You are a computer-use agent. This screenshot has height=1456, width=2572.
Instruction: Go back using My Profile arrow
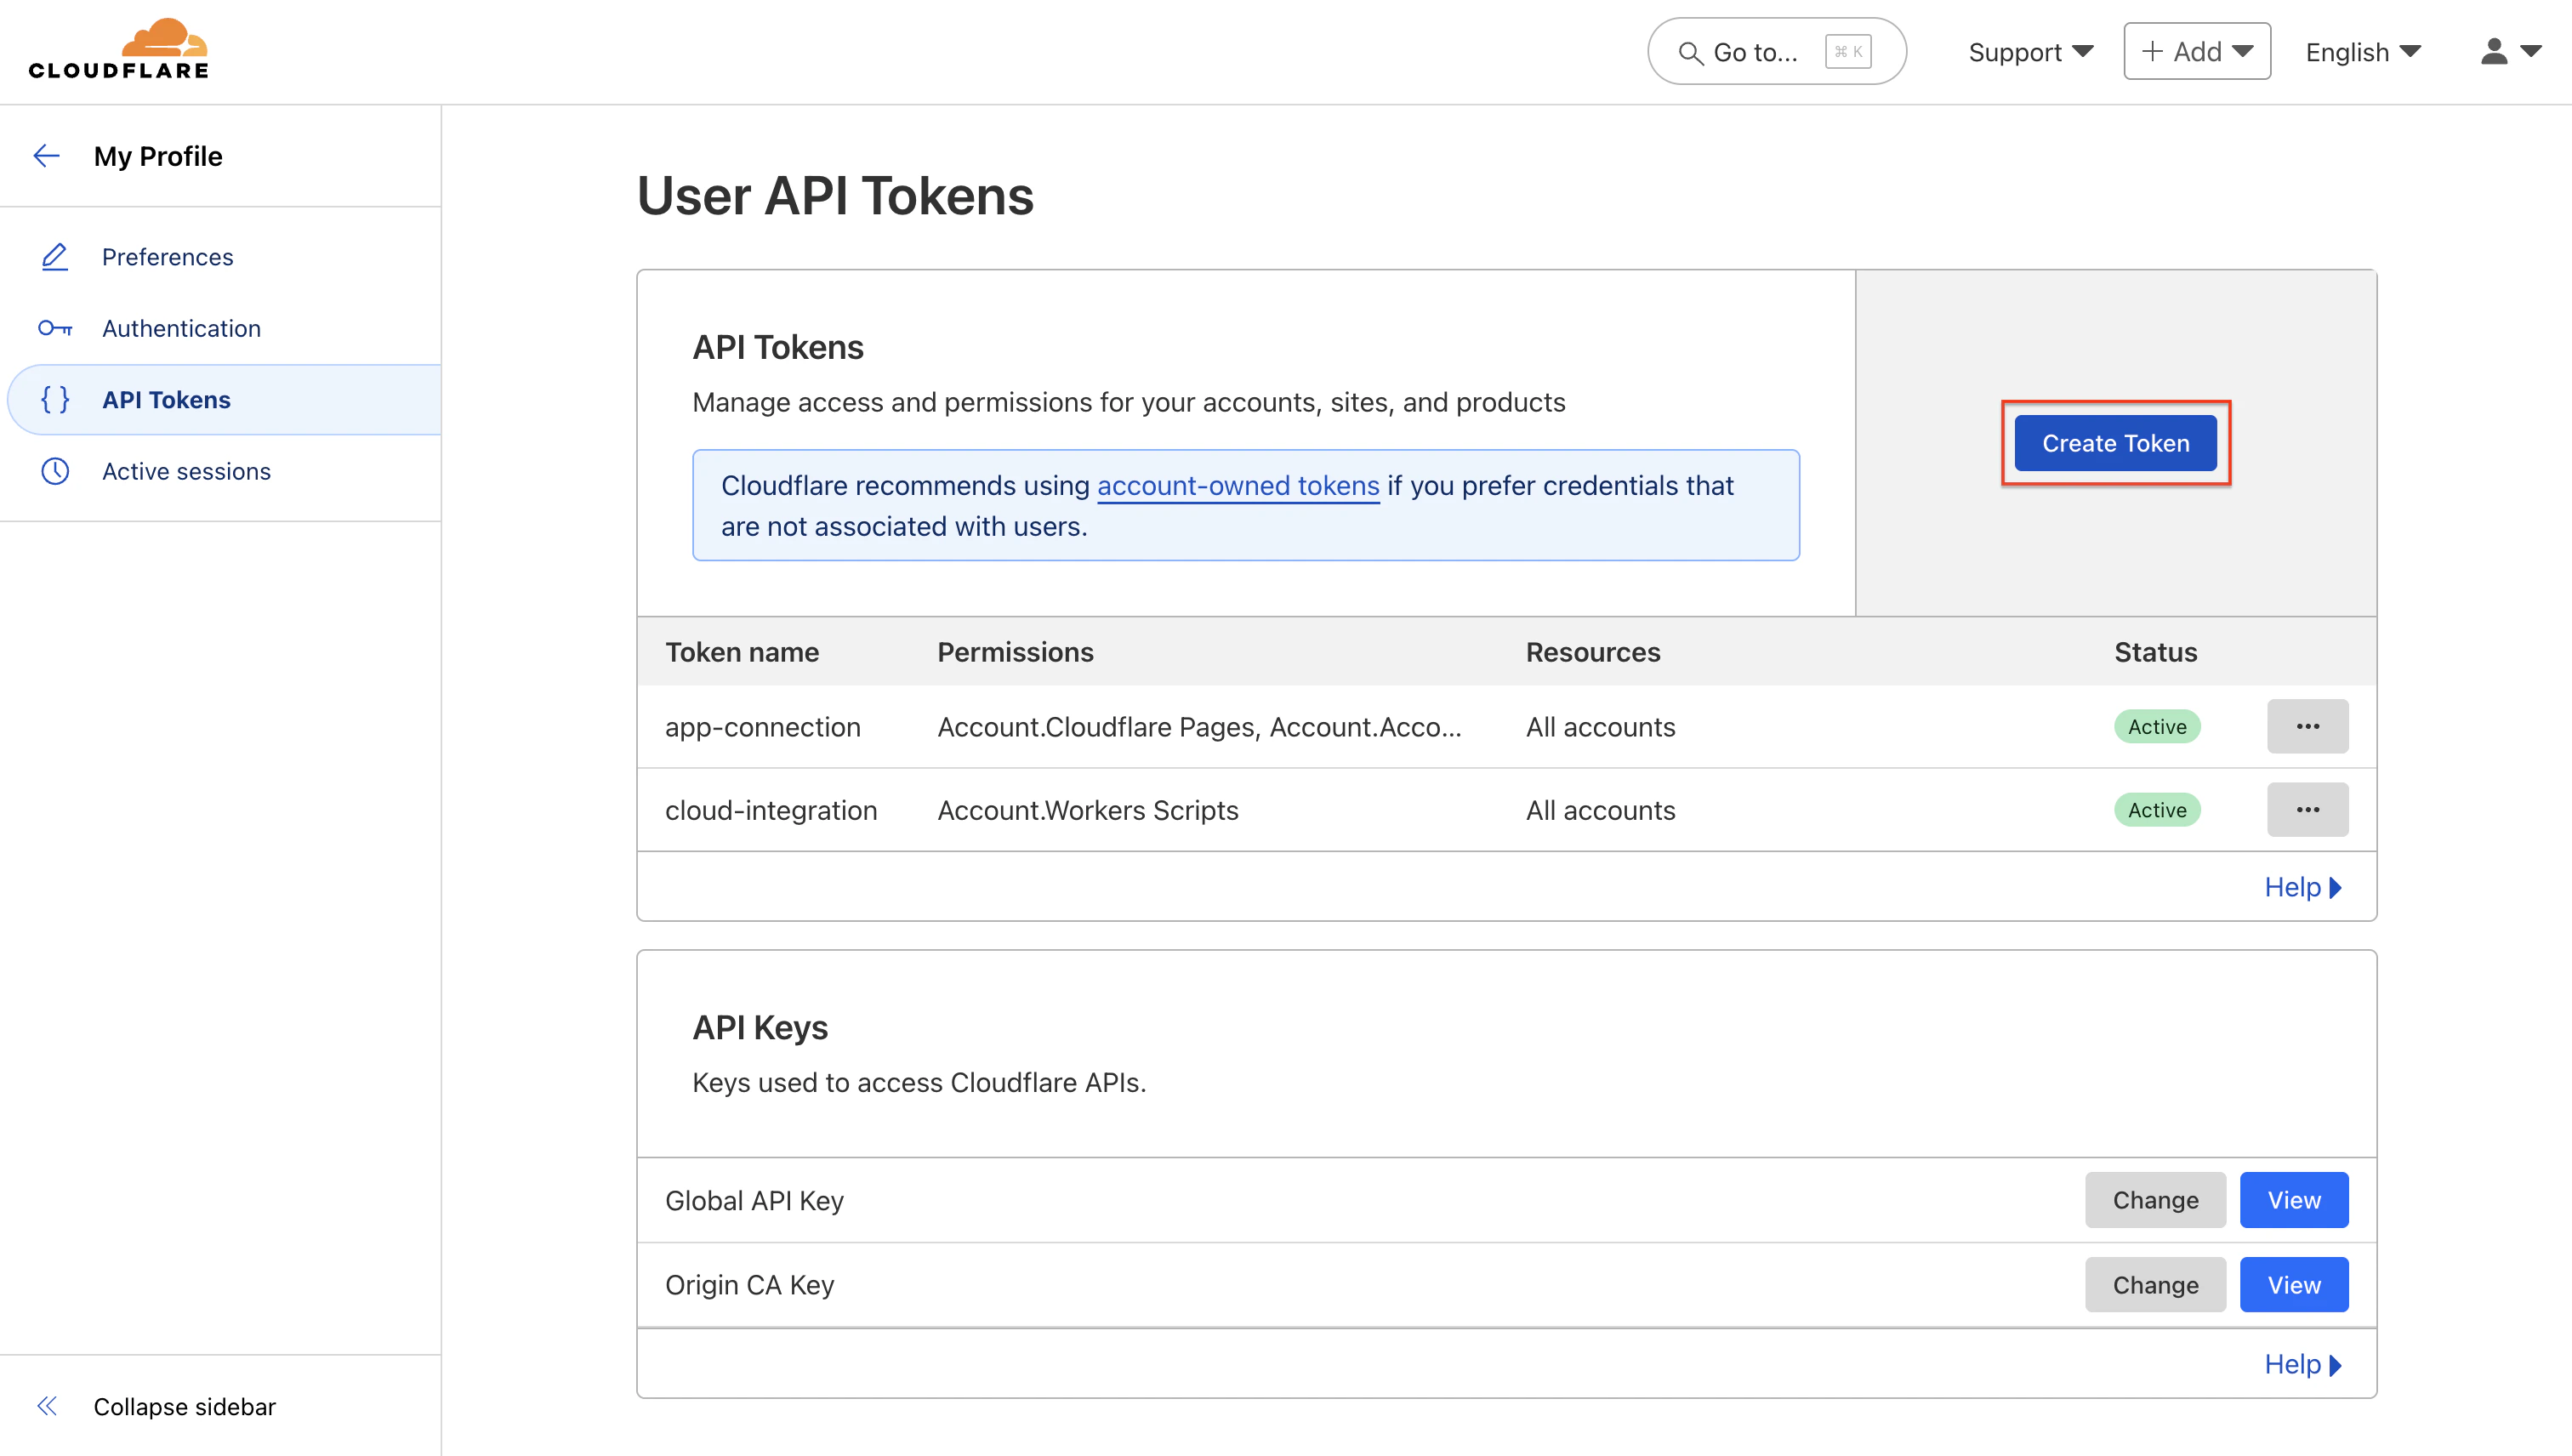point(47,156)
